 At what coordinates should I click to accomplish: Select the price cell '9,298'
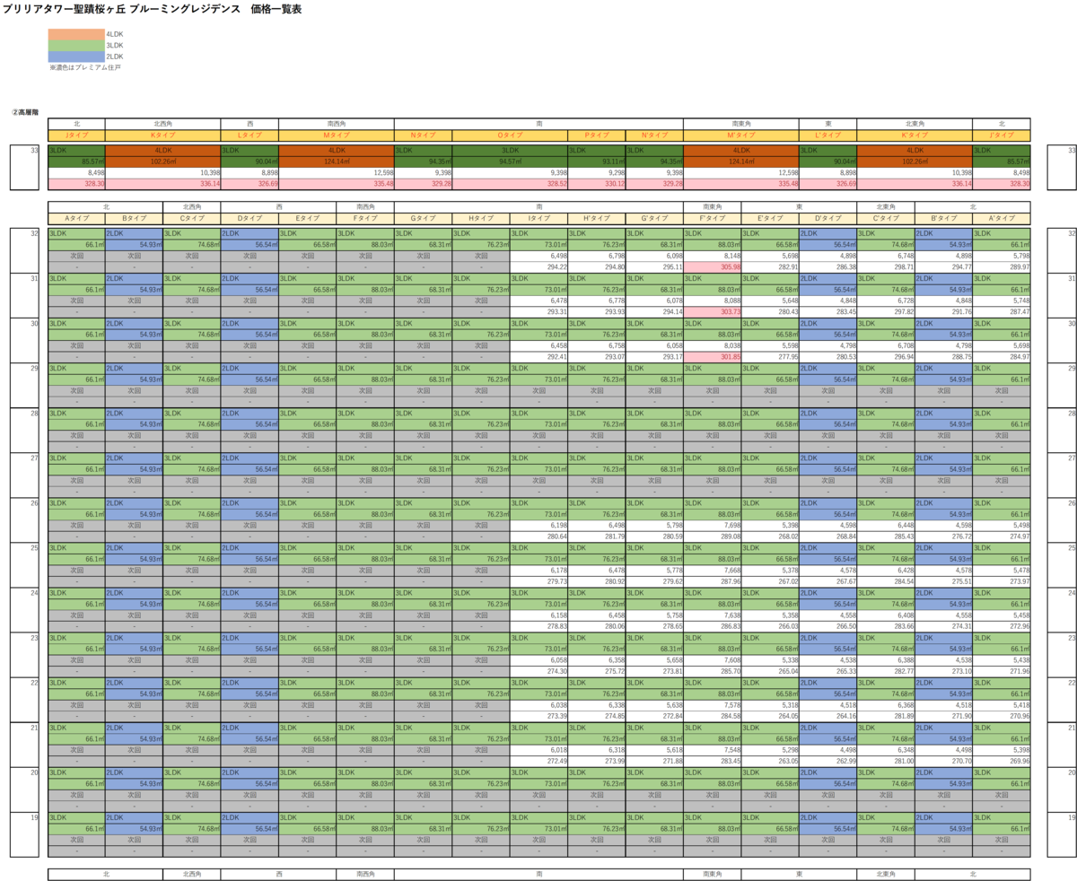pos(597,172)
